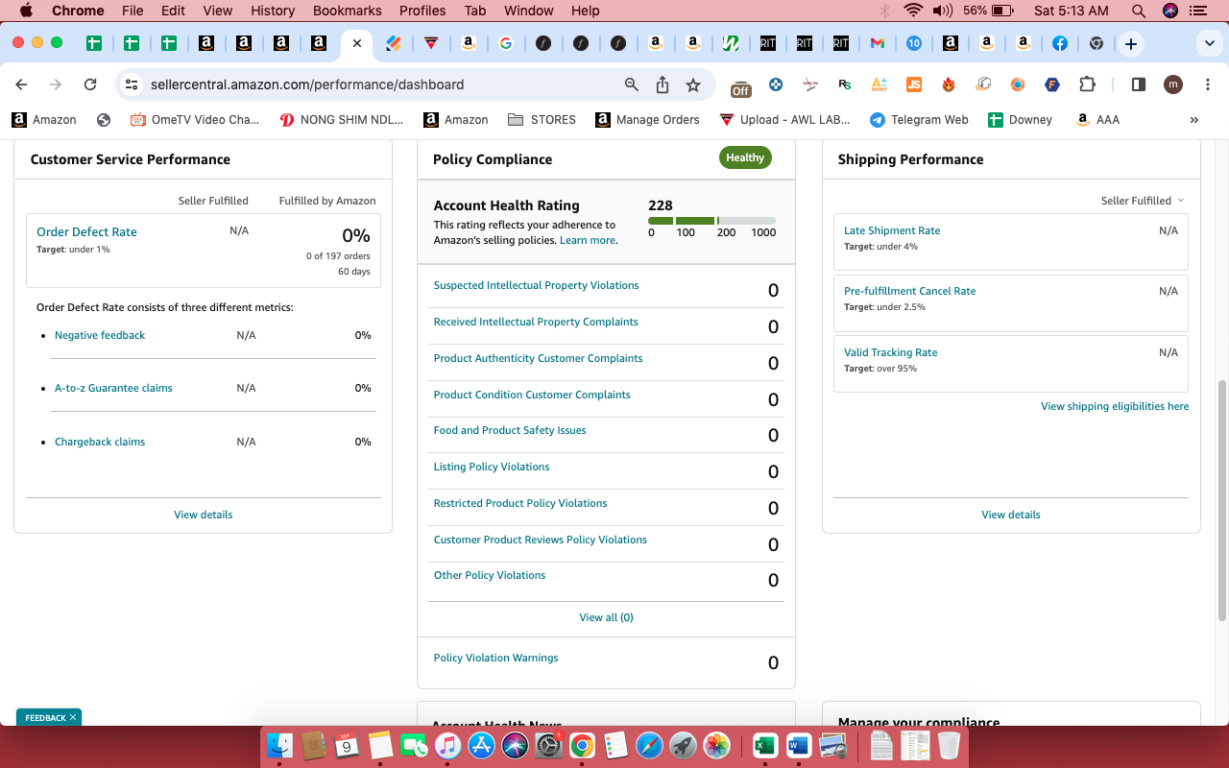Open the Late Shipment Rate link
Image resolution: width=1229 pixels, height=768 pixels.
click(x=892, y=230)
